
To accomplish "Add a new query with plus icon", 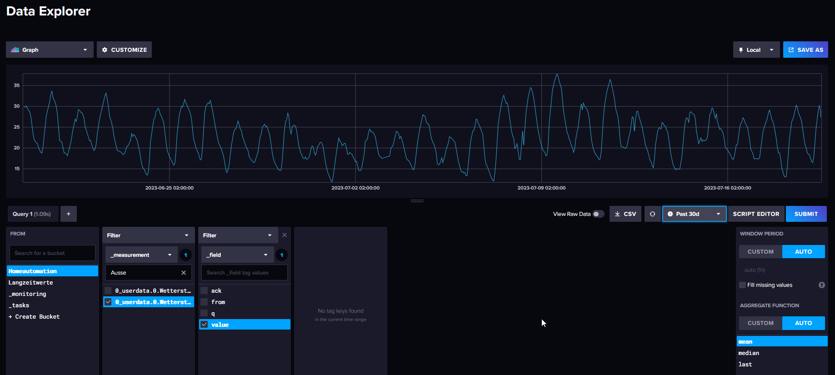I will coord(69,214).
